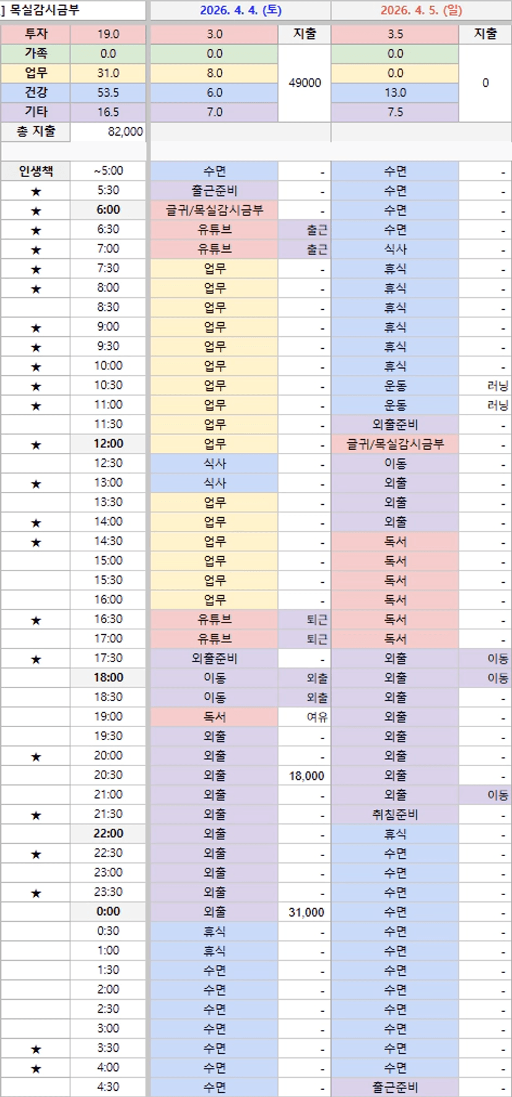This screenshot has height=1097, width=512.
Task: Click the 취침준비 activity cell
Action: pos(395,815)
